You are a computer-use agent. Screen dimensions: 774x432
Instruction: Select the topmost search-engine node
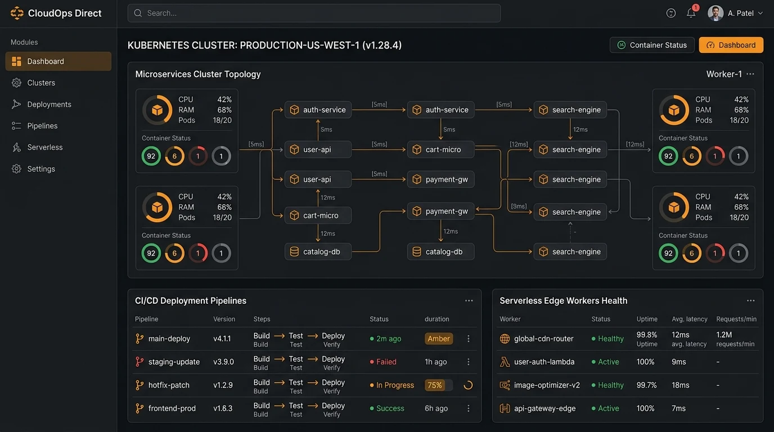point(570,110)
